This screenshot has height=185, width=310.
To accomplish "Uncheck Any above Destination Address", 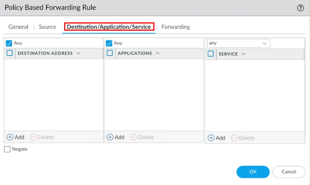I will click(9, 43).
